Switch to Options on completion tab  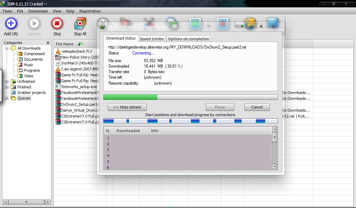188,39
